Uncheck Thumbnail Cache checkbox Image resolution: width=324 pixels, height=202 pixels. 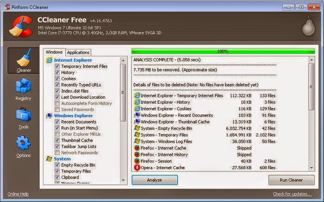point(57,140)
